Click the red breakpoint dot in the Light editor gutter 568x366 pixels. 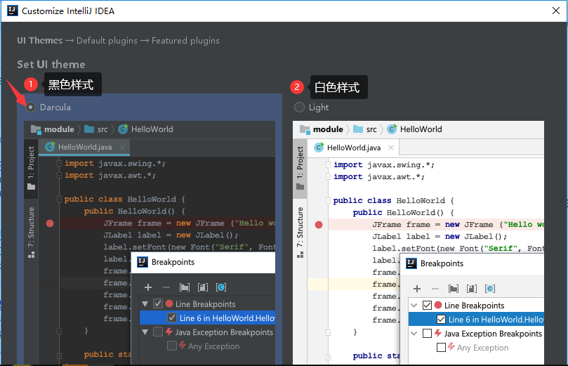point(319,225)
